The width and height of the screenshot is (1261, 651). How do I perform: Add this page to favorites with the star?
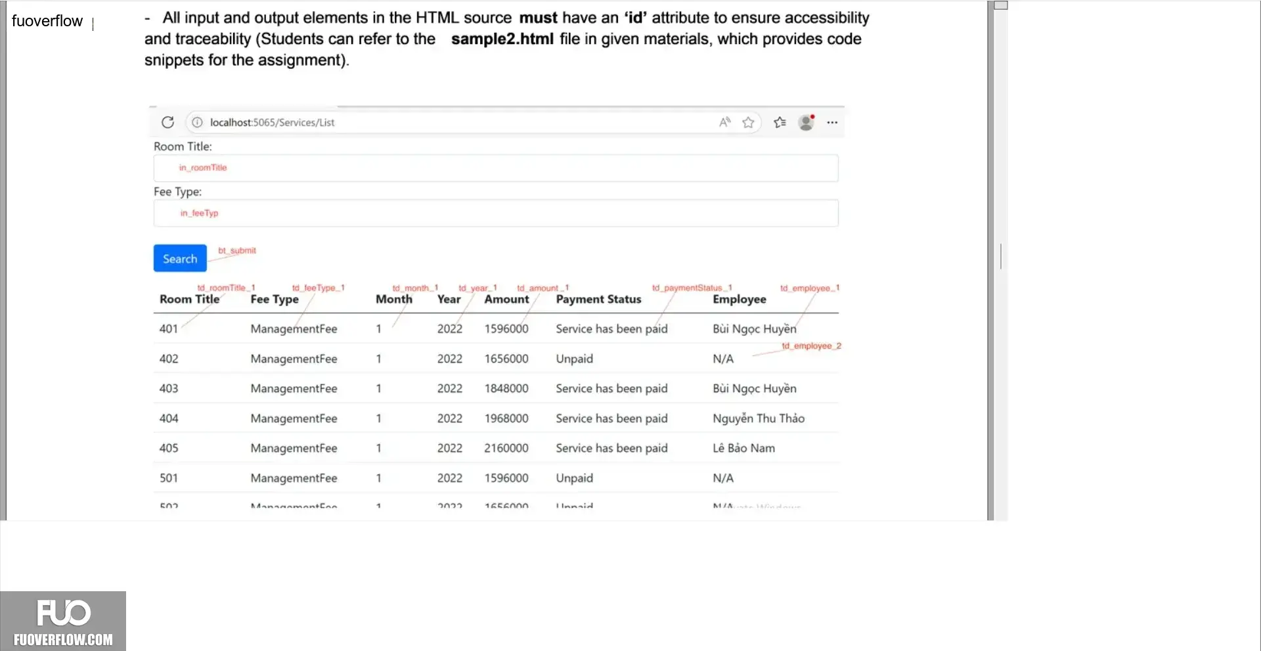tap(748, 122)
